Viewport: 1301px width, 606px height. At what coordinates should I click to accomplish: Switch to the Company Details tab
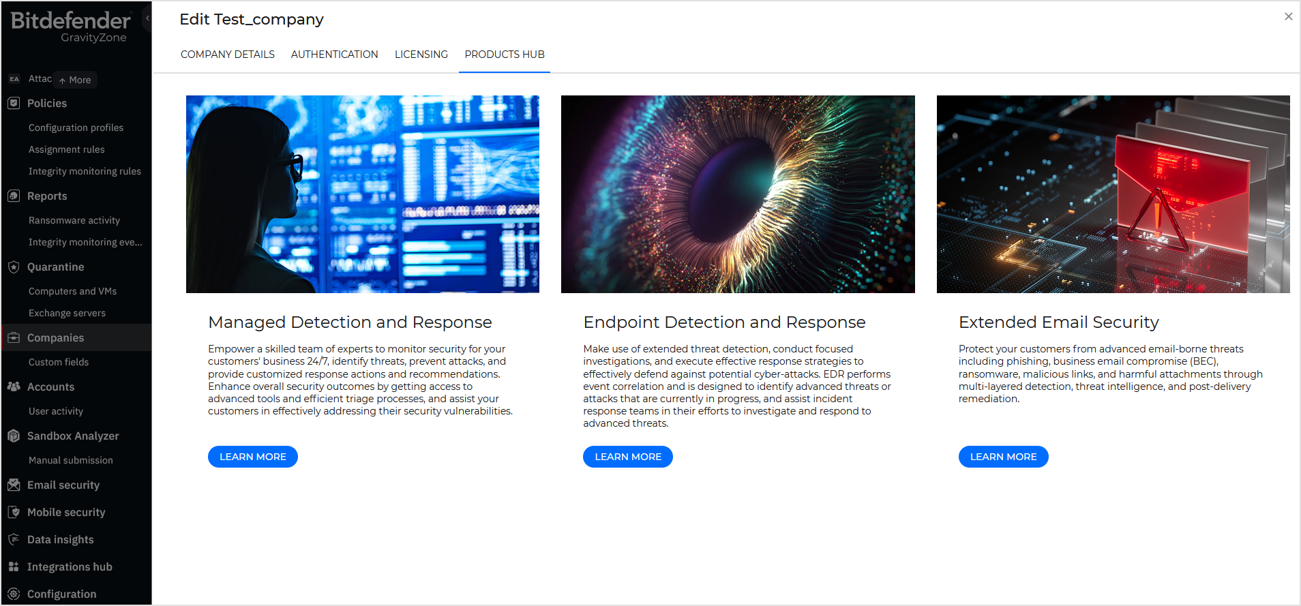[228, 55]
